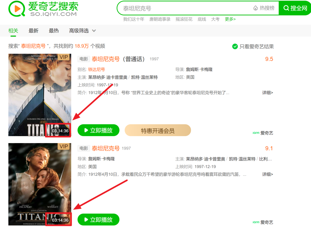Switch to the 最新 tab
The height and width of the screenshot is (230, 311).
pos(33,31)
